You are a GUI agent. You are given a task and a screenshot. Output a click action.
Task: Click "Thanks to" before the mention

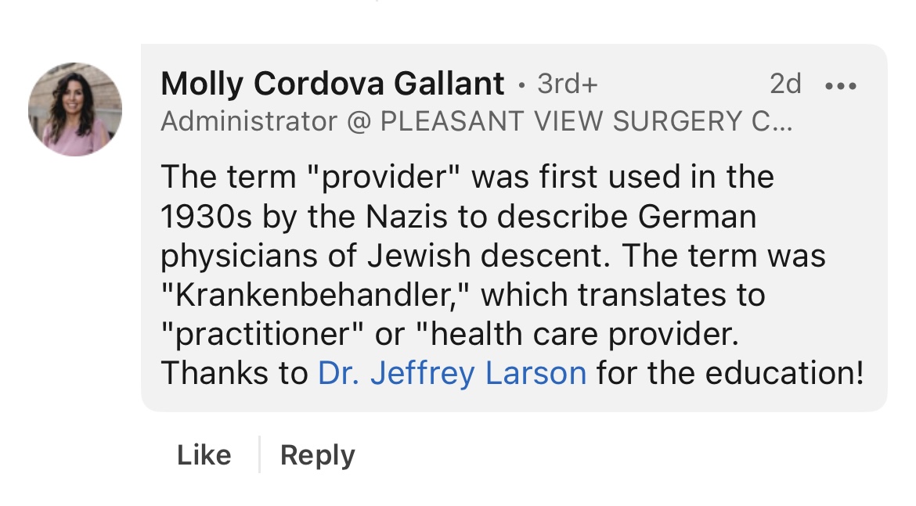(234, 373)
